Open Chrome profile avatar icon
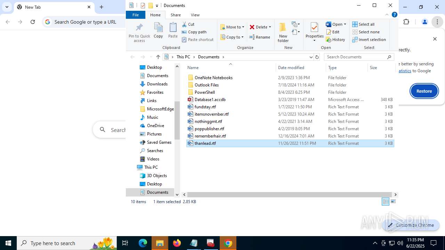The image size is (445, 250). tap(424, 22)
